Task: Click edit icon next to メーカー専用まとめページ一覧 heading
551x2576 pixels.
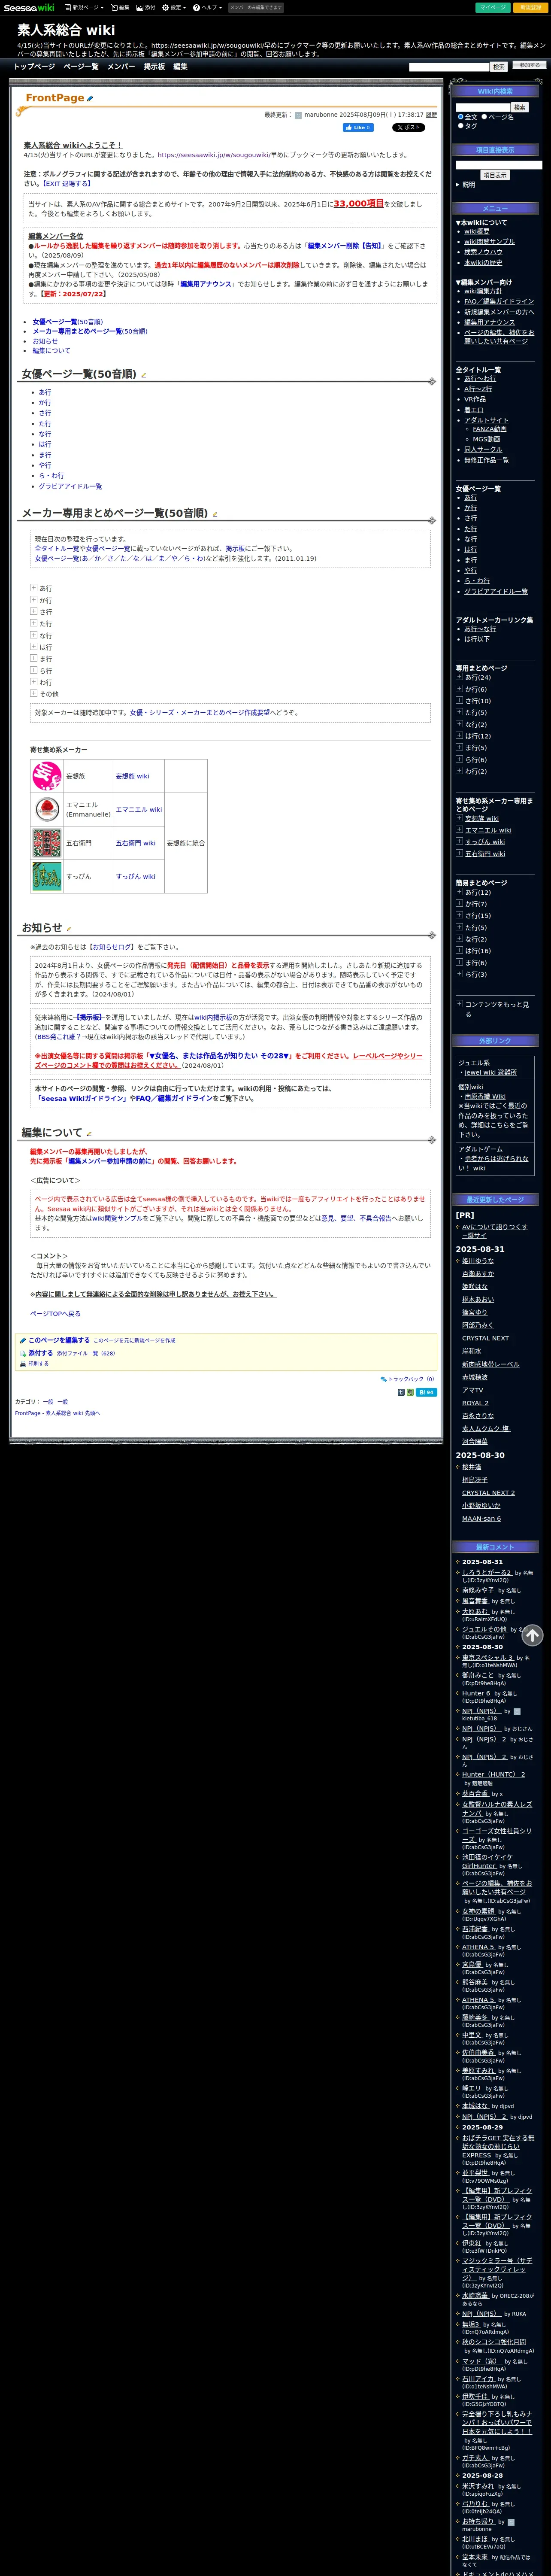Action: (x=214, y=514)
